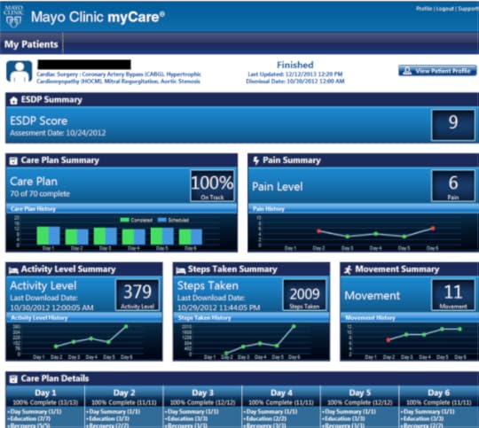
Task: Open Day Summary (1/1) under Day 3
Action: 192,411
